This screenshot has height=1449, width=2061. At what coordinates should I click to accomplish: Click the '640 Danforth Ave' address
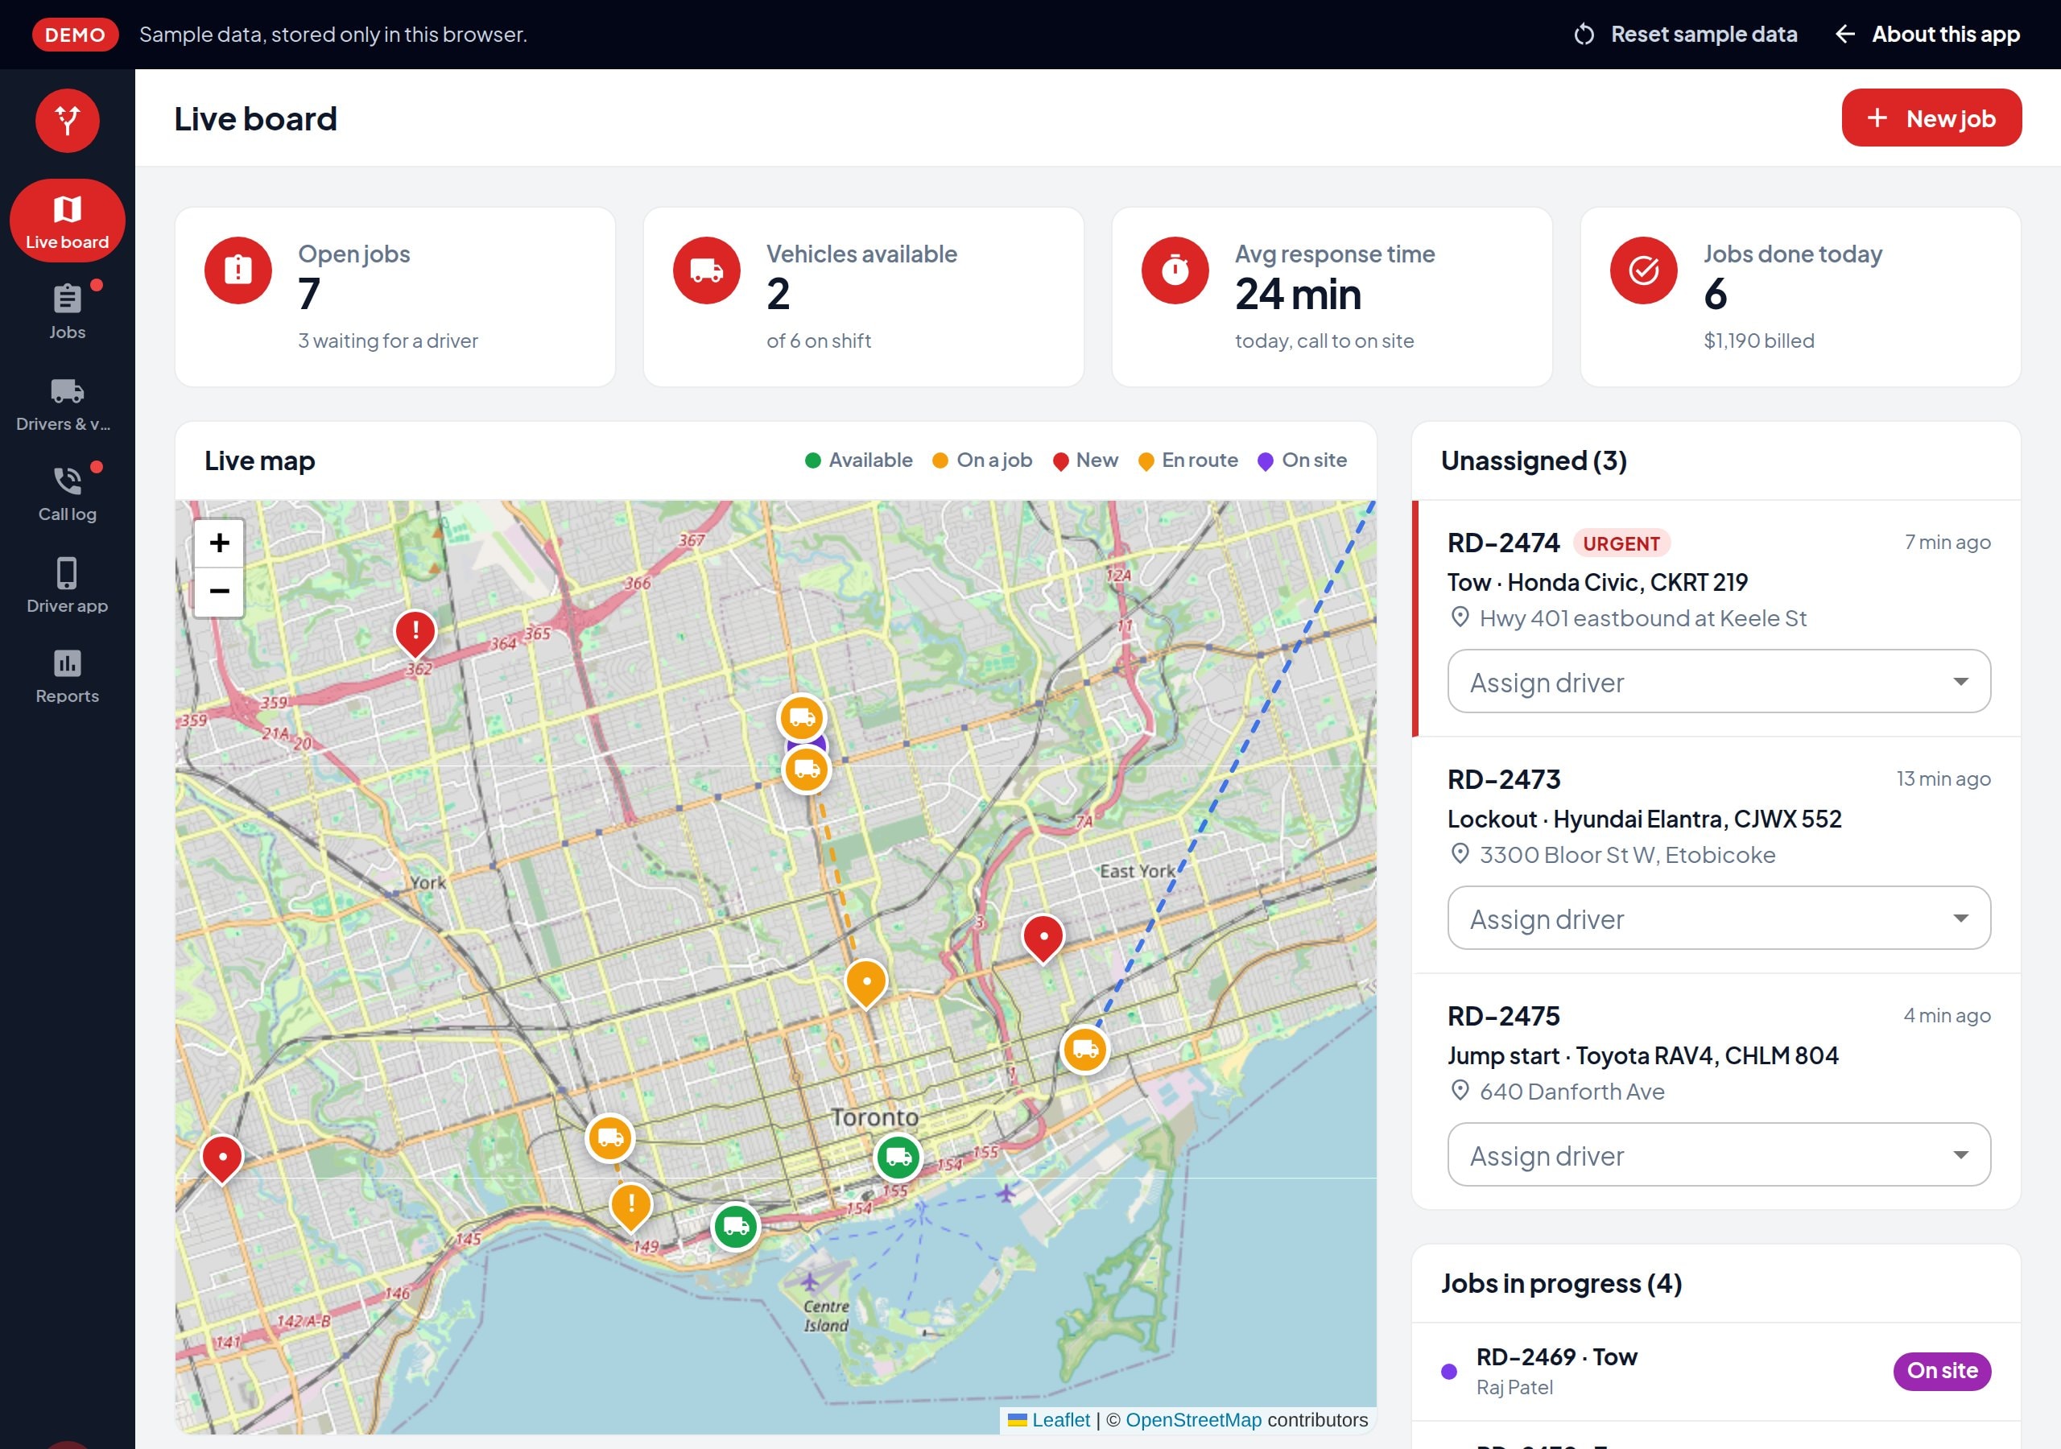(1572, 1091)
